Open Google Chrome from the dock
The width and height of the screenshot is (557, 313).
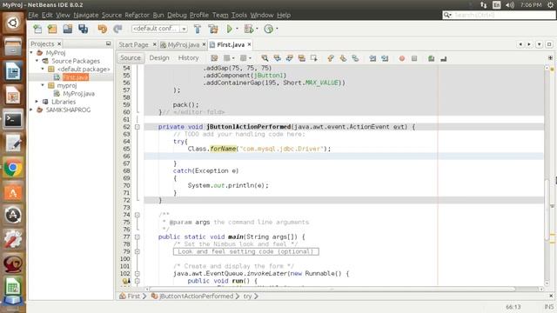pos(13,167)
